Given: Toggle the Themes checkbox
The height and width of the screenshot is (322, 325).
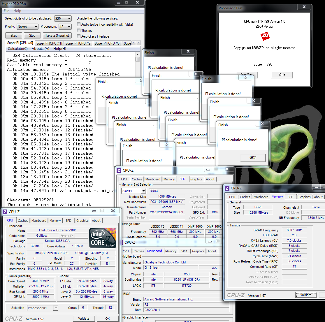Looking at the screenshot, I should pyautogui.click(x=79, y=31).
